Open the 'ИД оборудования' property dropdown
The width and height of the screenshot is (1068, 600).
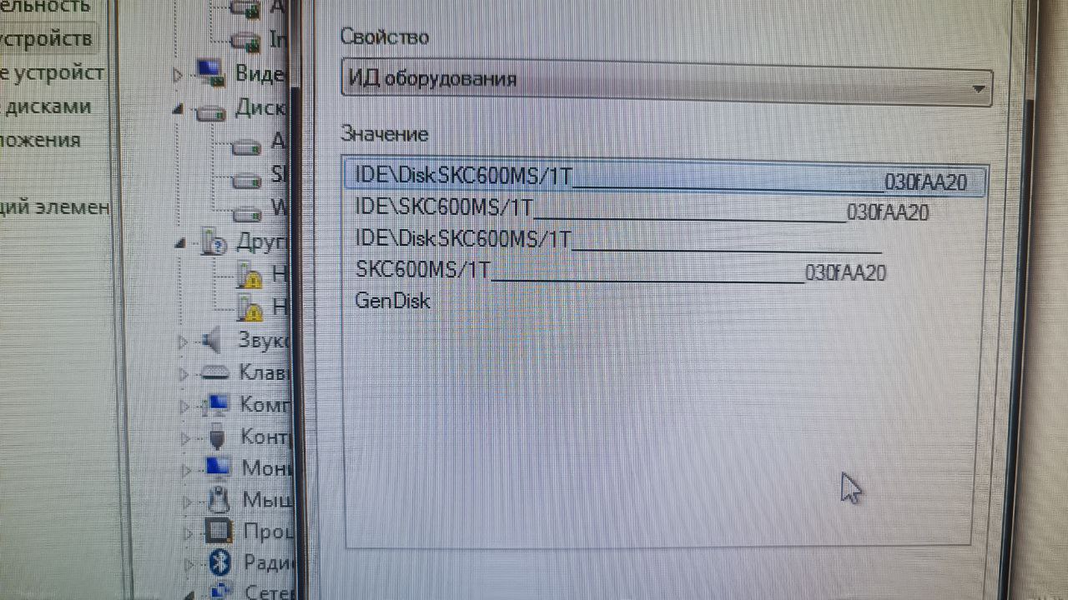(667, 82)
